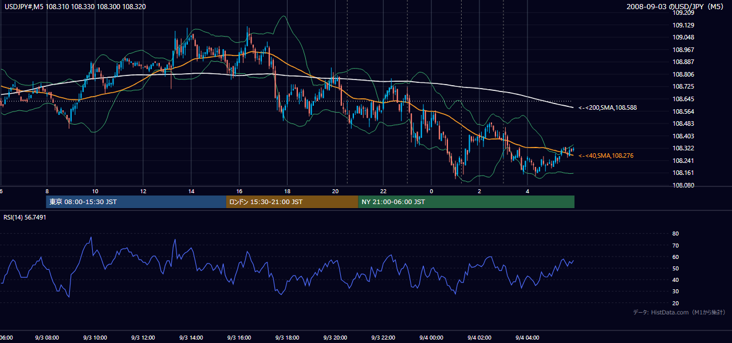
Task: Click bottom time label 9/3 22:00
Action: [384, 338]
